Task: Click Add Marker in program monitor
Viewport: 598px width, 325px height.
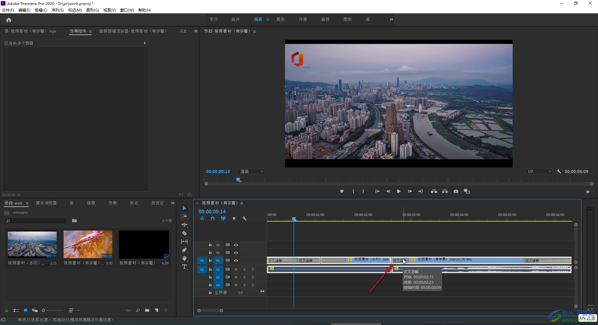Action: [x=342, y=191]
